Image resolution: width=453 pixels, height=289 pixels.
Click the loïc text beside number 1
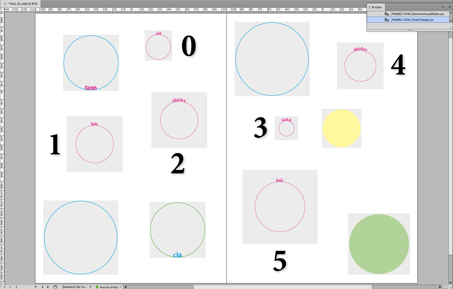[x=94, y=124]
